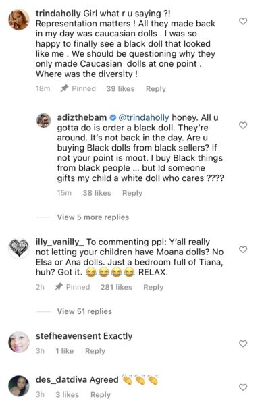Image resolution: width=262 pixels, height=405 pixels.
Task: Like trindaholly's comment with the heart
Action: click(x=243, y=21)
